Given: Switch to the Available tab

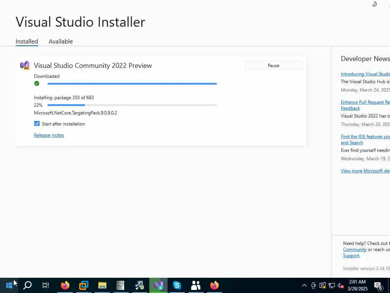Looking at the screenshot, I should click(61, 41).
